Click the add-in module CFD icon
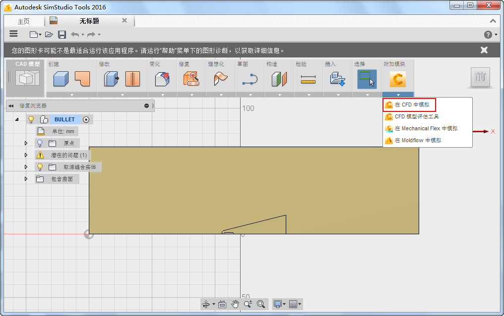This screenshot has height=316, width=504. point(398,79)
